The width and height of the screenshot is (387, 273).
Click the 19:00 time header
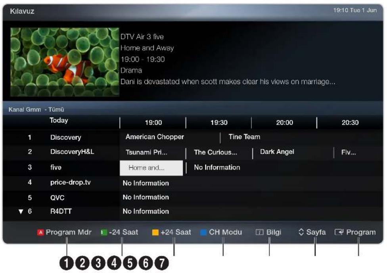coord(153,122)
